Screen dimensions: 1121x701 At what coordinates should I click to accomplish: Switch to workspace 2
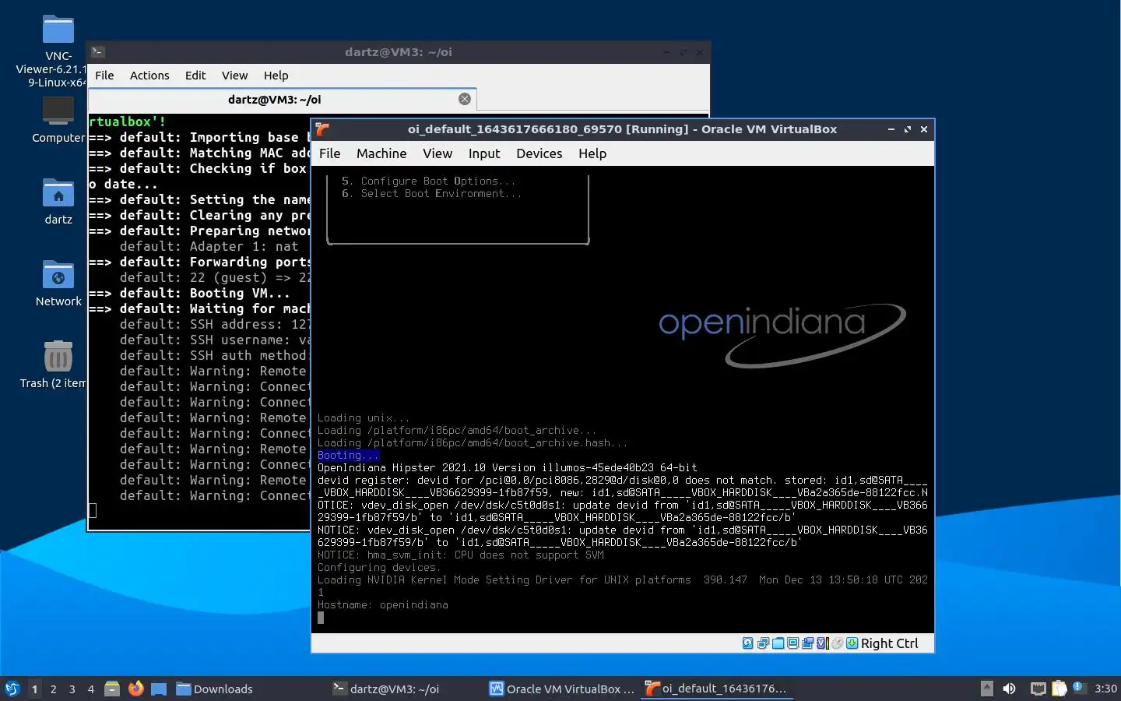pyautogui.click(x=53, y=689)
